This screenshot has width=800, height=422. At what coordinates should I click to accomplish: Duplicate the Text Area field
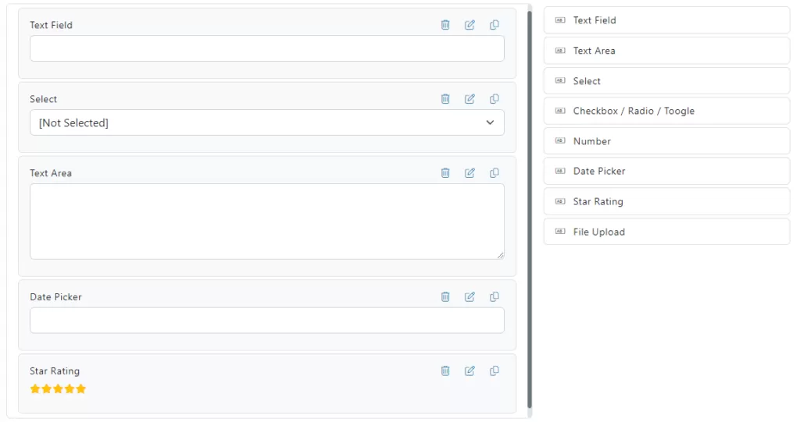(495, 173)
